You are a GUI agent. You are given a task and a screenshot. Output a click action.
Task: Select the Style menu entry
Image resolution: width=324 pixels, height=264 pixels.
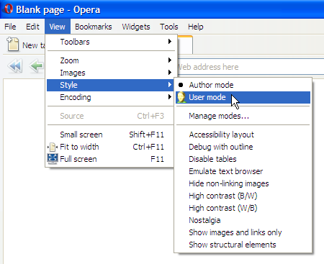pos(110,85)
